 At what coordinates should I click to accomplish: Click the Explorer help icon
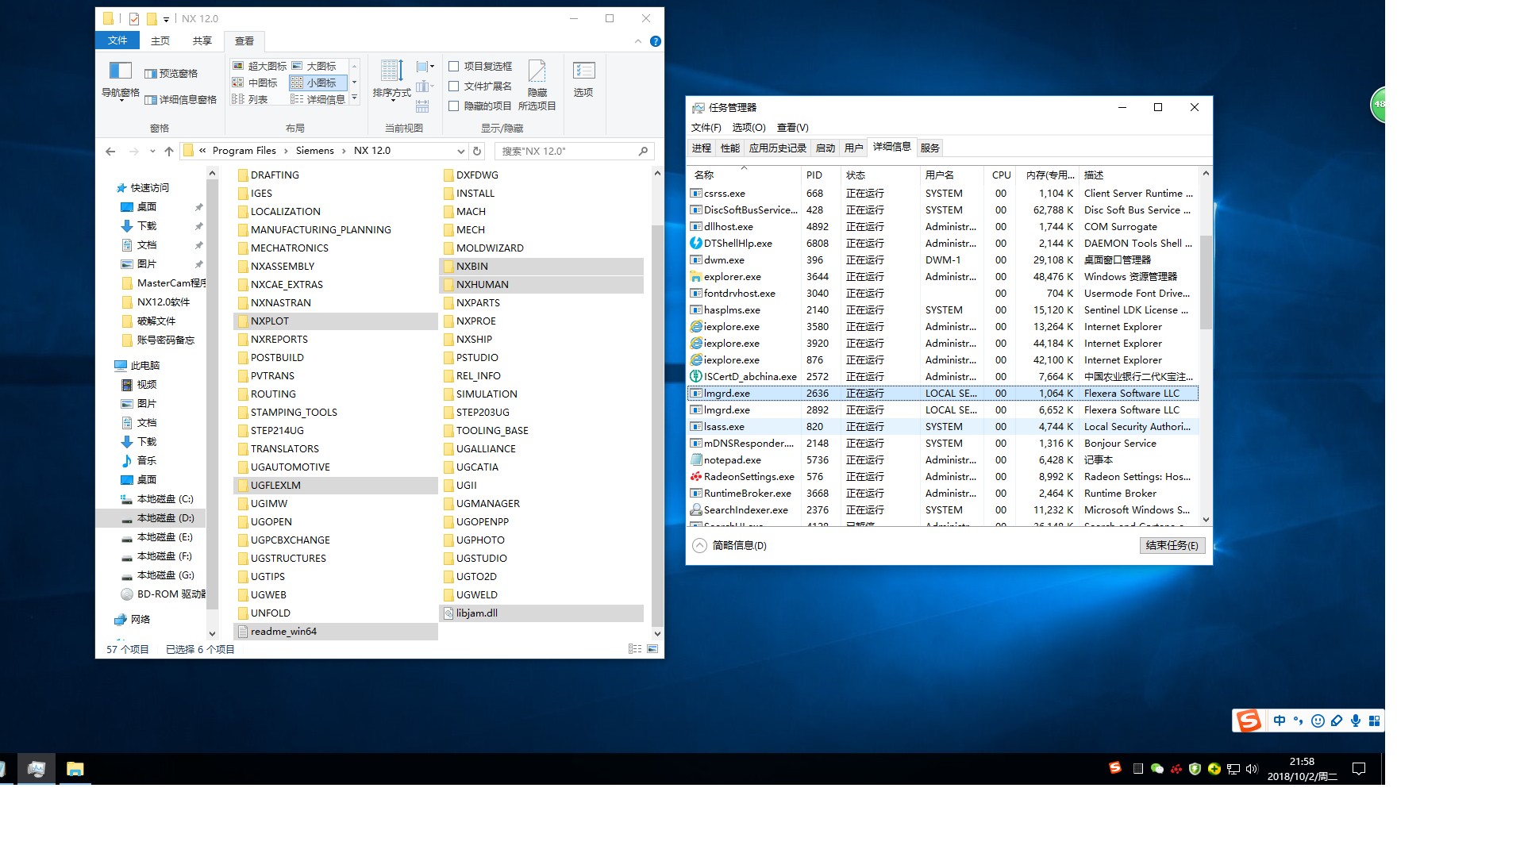tap(656, 41)
